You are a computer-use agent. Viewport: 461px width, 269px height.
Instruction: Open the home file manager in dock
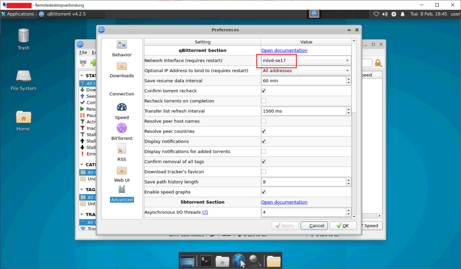[222, 261]
